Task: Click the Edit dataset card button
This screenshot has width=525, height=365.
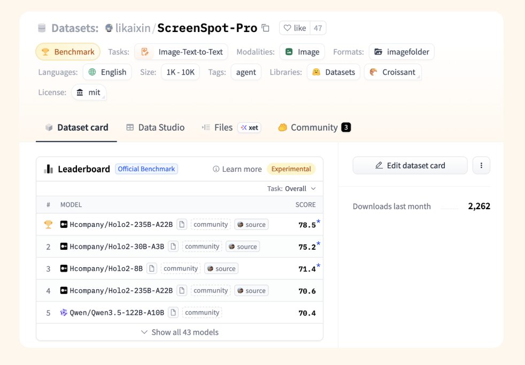Action: [x=410, y=165]
